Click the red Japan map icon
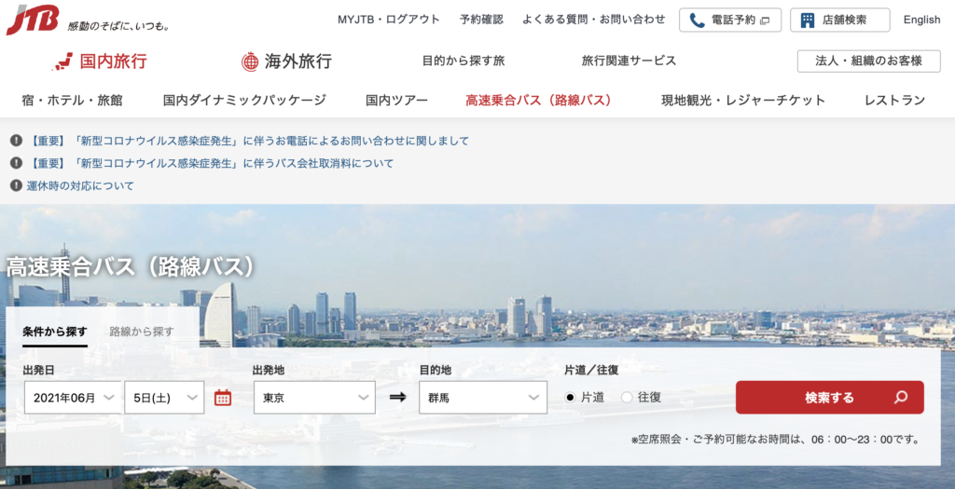The image size is (955, 489). pos(62,61)
